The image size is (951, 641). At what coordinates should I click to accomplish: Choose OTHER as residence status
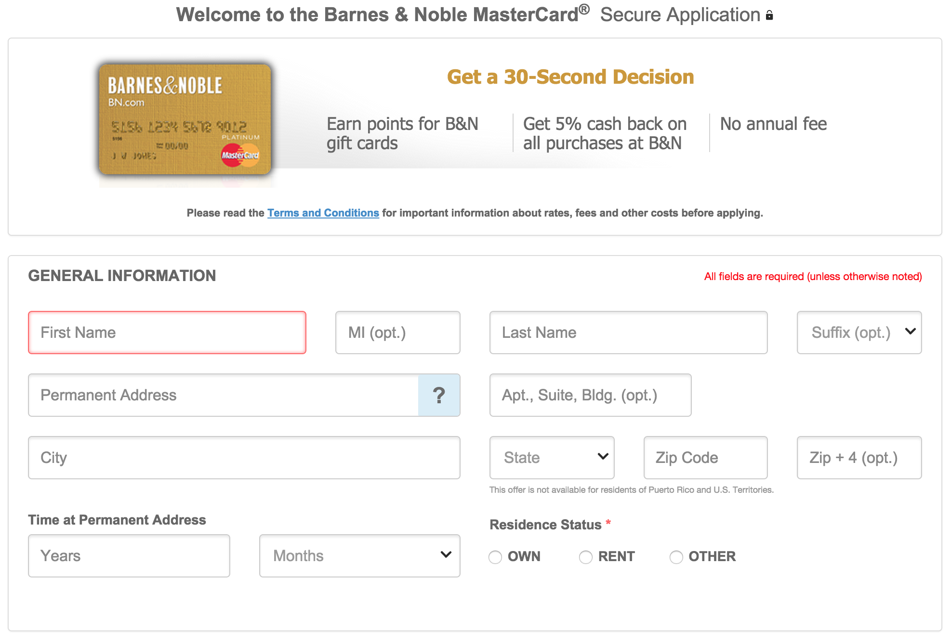[x=676, y=557]
